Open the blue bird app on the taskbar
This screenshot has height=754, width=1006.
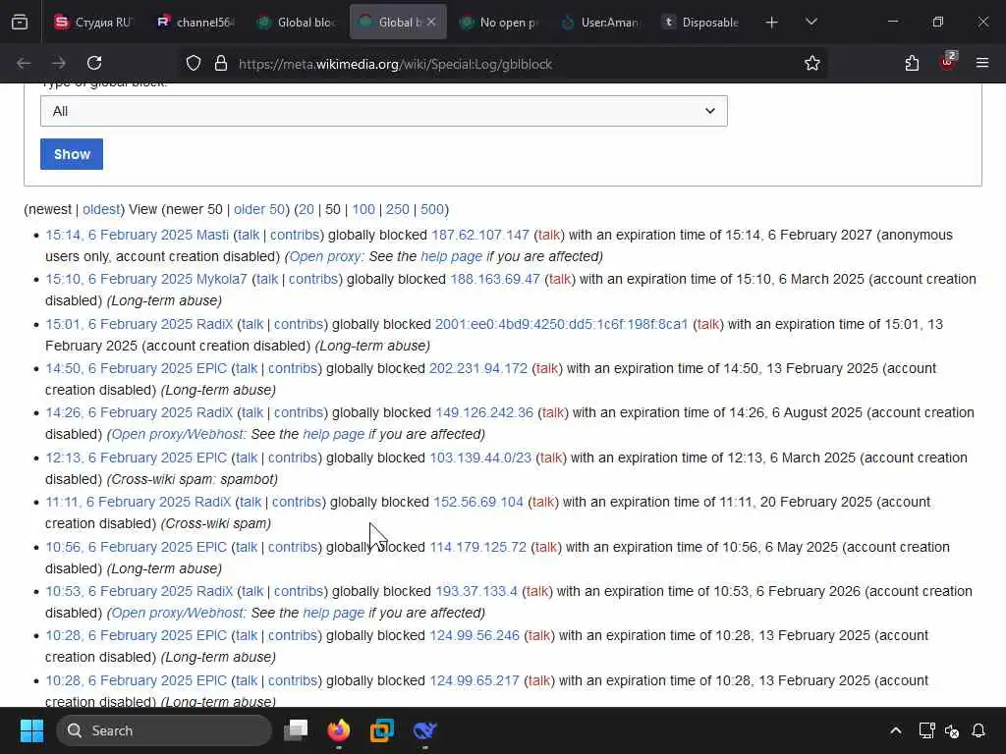(x=424, y=730)
